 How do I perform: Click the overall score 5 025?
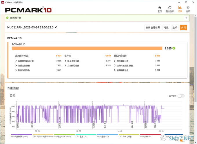(x=168, y=48)
